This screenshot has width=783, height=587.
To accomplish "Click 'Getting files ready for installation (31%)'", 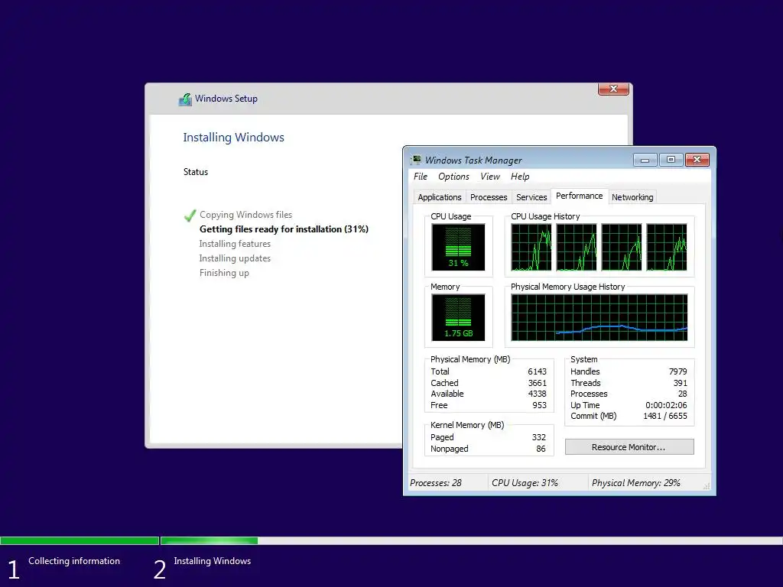I will point(284,229).
